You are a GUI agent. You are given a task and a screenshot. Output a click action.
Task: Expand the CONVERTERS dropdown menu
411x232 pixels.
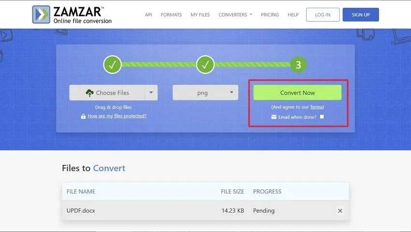point(235,14)
